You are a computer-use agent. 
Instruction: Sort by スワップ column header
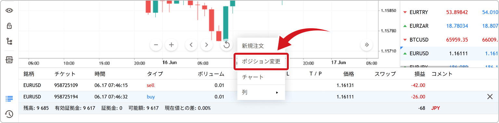(385, 74)
